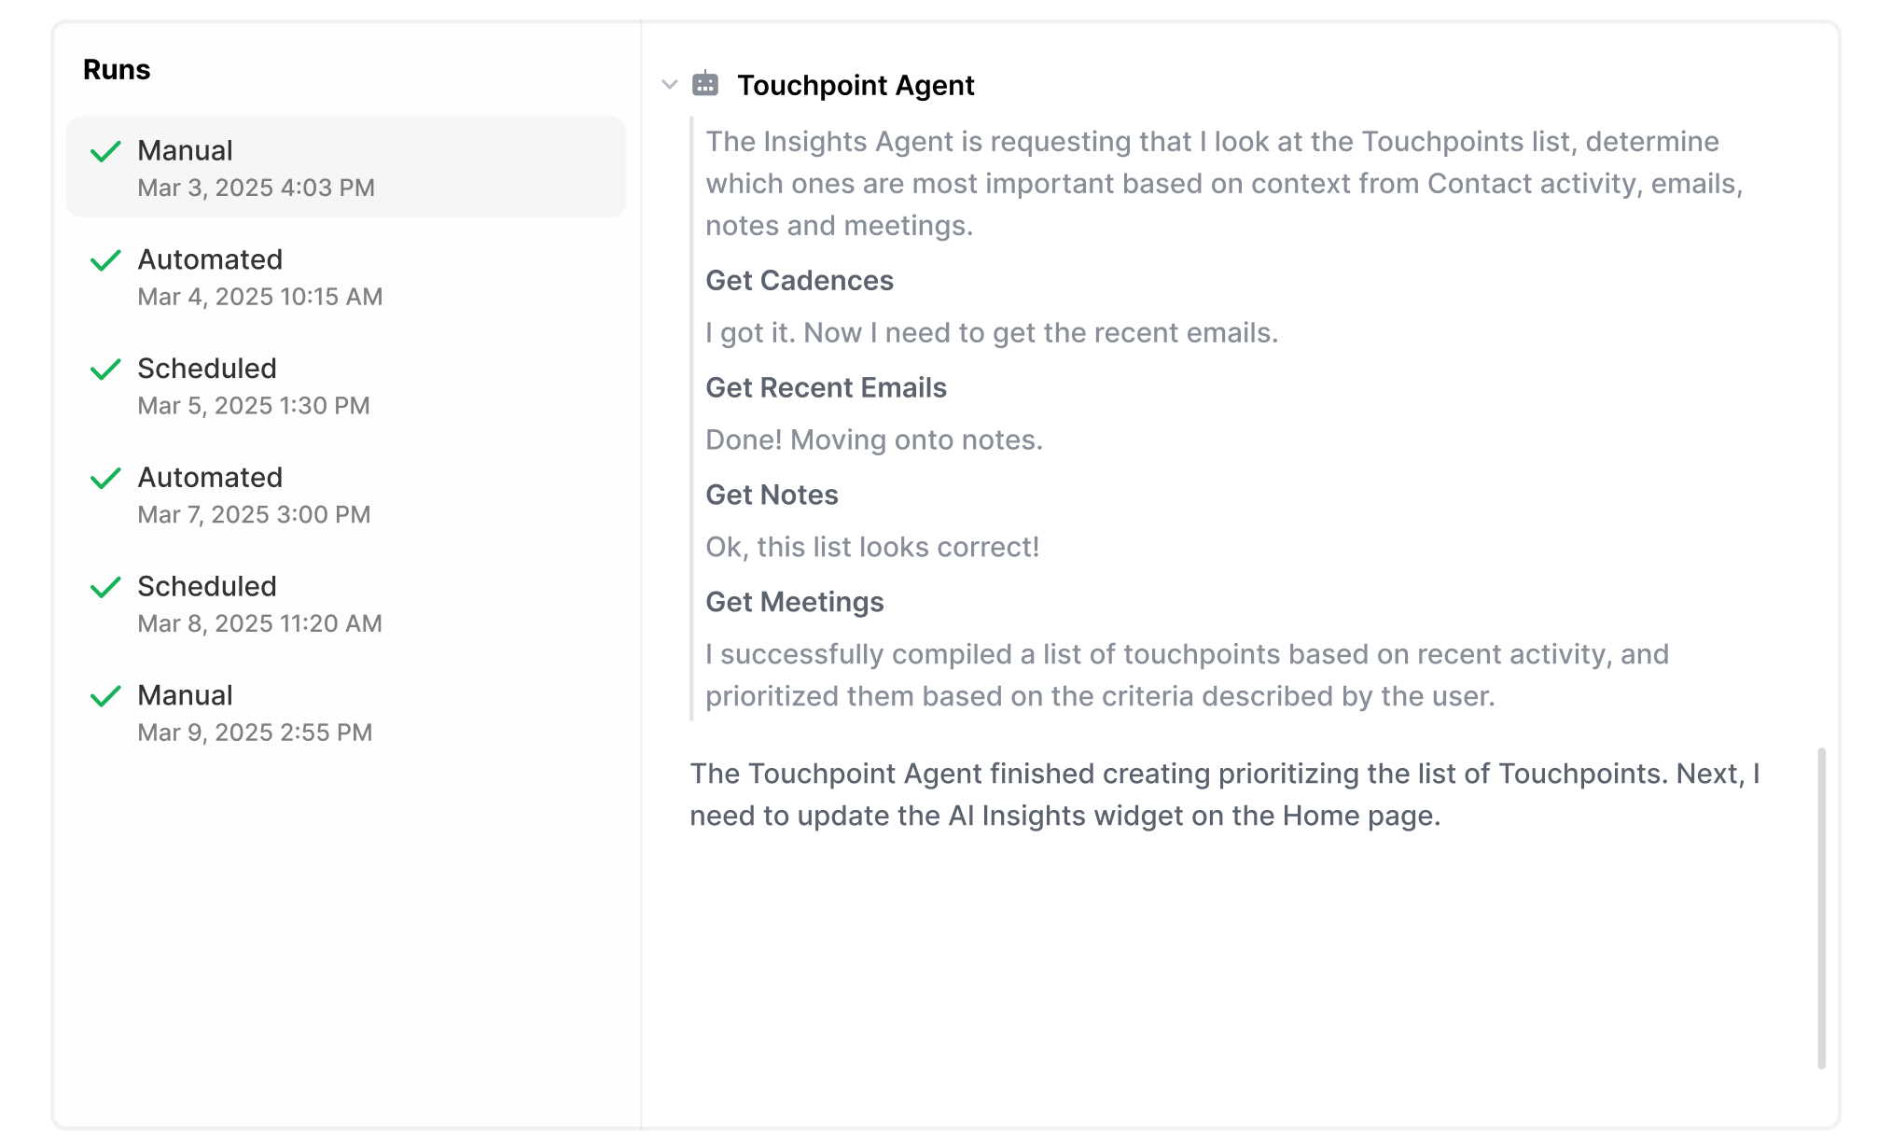The height and width of the screenshot is (1145, 1892).
Task: Select the Scheduled run at 11:20 AM
Action: pyautogui.click(x=345, y=604)
